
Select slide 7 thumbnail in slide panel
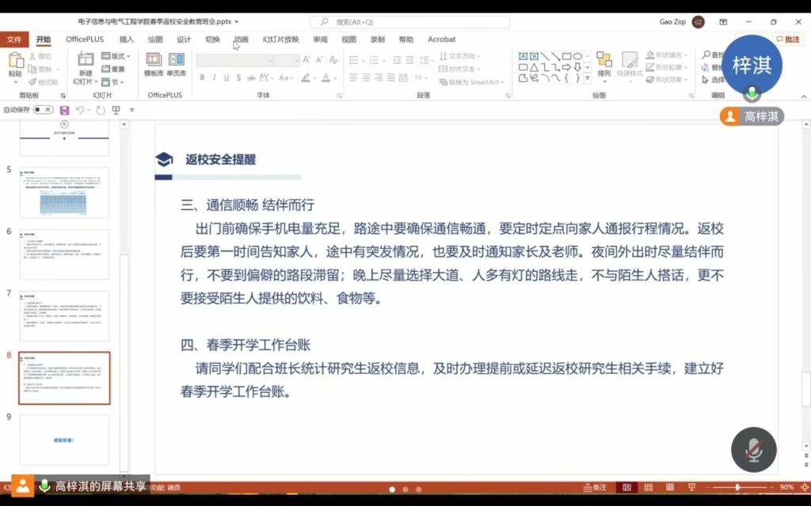pos(64,316)
